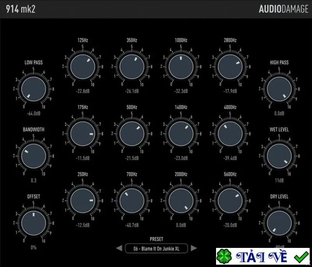
Task: Click the -64.0dB low pass value
Action: [x=34, y=113]
